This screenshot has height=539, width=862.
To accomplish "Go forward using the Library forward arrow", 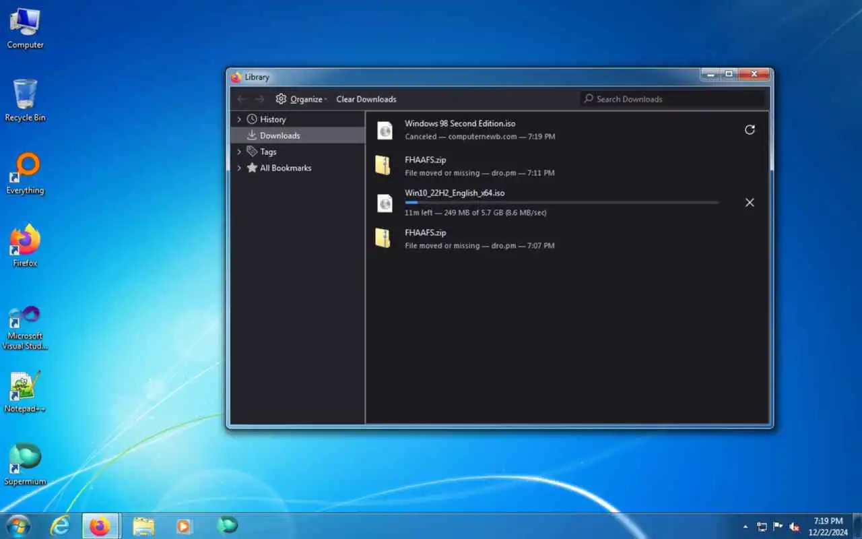I will tap(259, 99).
